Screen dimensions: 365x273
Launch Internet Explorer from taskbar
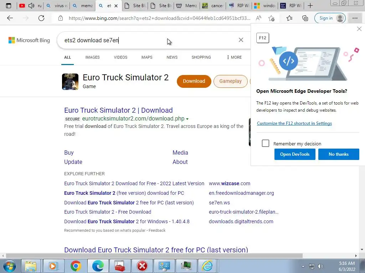click(207, 266)
